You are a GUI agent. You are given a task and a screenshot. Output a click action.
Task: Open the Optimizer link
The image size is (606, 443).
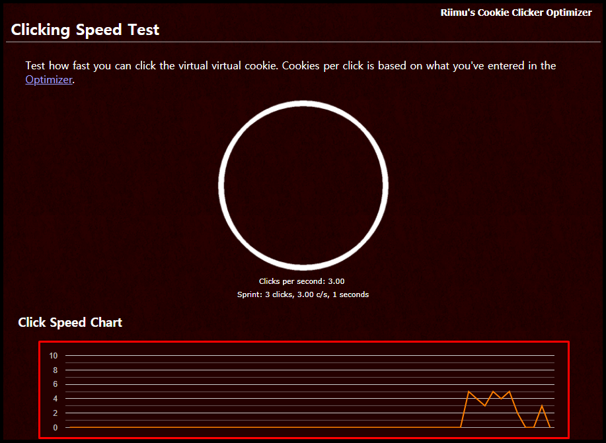pyautogui.click(x=48, y=80)
